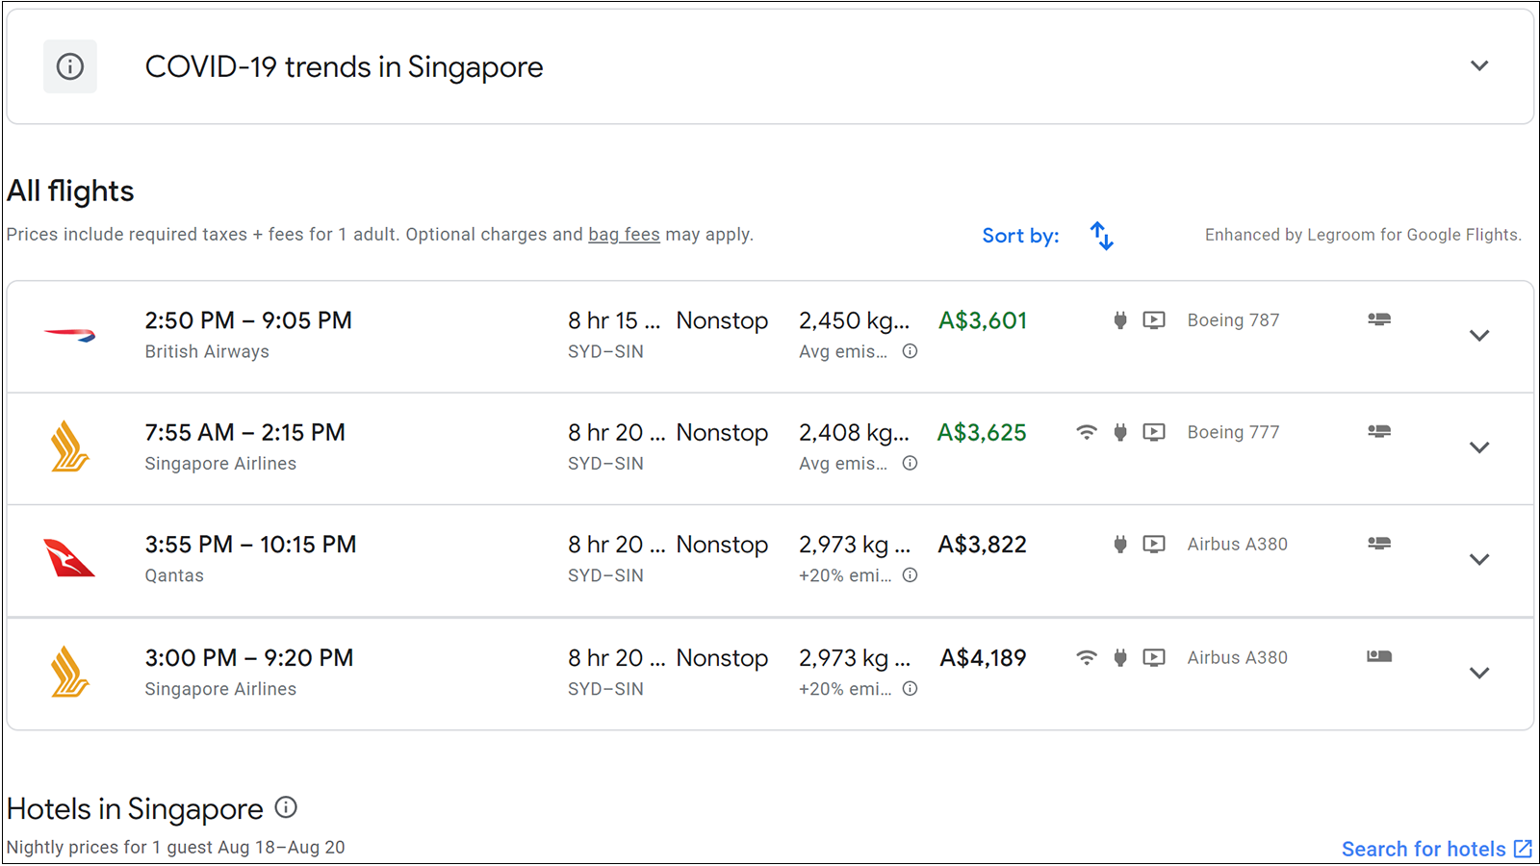Viewport: 1540px width, 866px height.
Task: Open emissions info icon for 7:55 AM flight
Action: click(910, 463)
